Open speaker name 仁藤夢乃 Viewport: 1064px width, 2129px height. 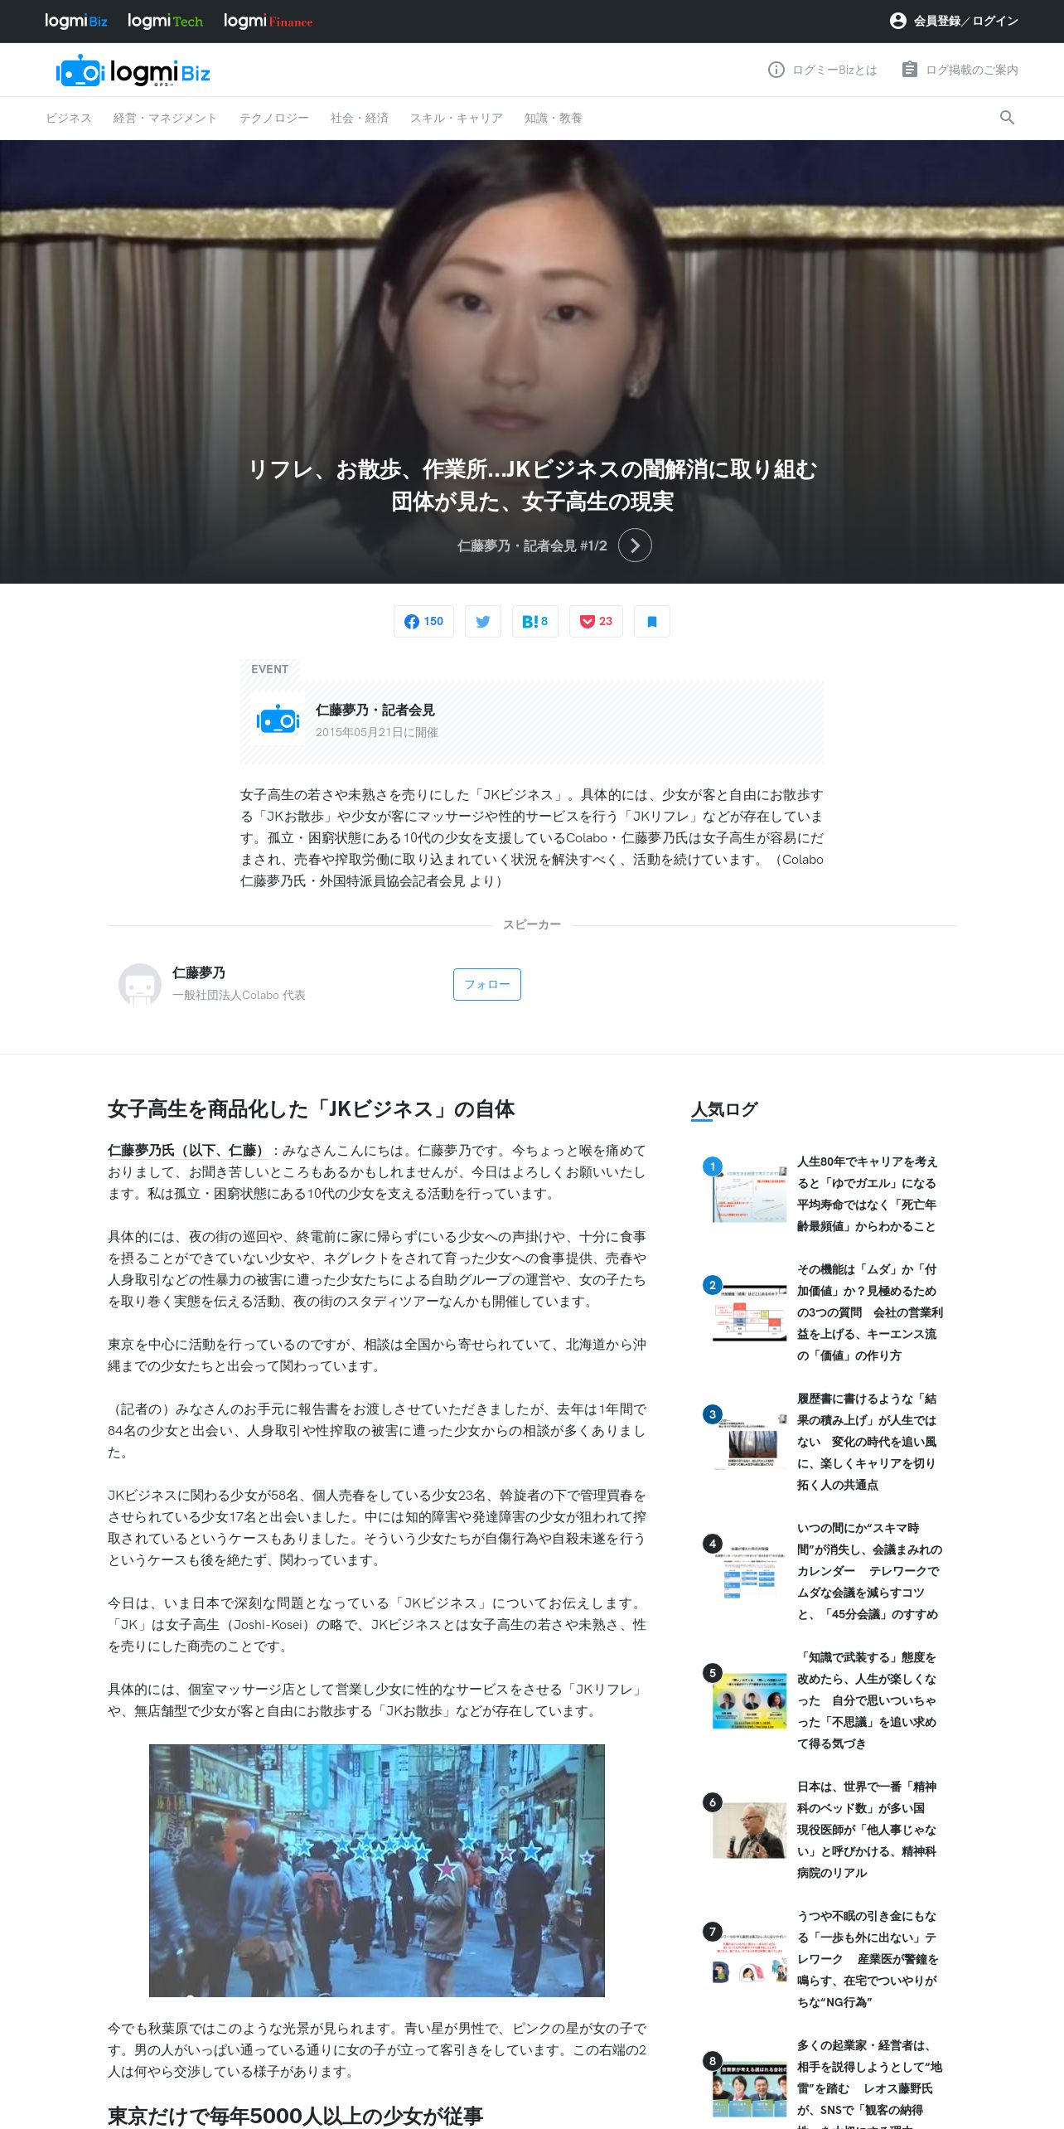pos(199,972)
